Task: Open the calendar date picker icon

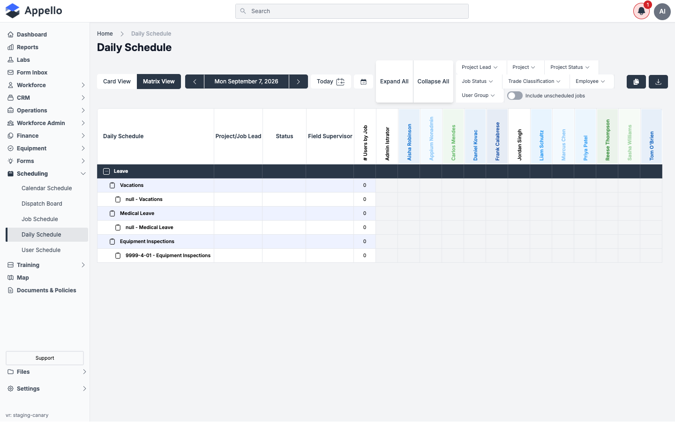Action: coord(363,82)
